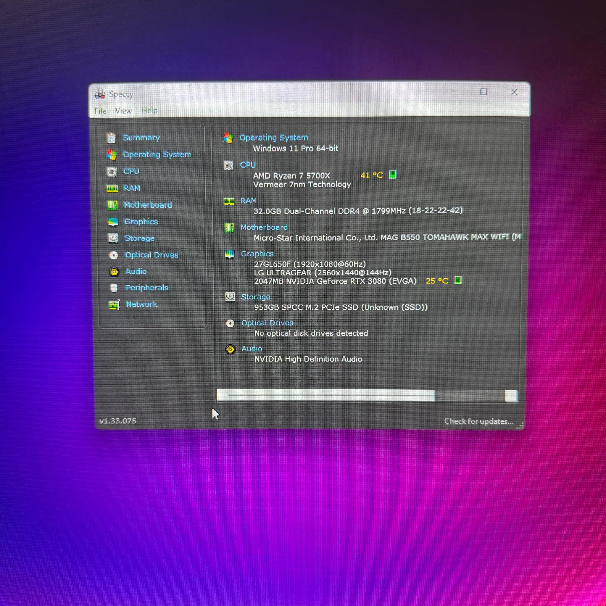The height and width of the screenshot is (606, 606).
Task: Click the green GPU temperature indicator icon
Action: click(458, 280)
